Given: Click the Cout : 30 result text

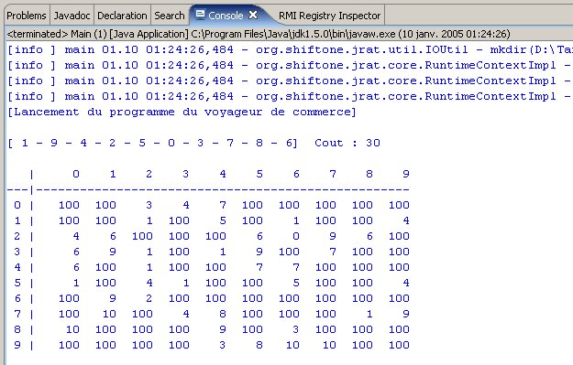Looking at the screenshot, I should coord(347,143).
